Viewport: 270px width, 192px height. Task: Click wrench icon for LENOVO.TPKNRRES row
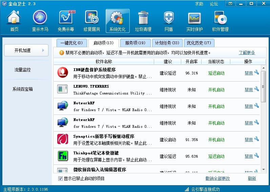click(x=256, y=89)
